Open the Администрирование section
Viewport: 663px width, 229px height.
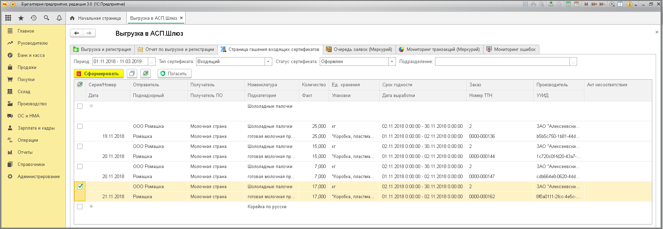click(33, 176)
